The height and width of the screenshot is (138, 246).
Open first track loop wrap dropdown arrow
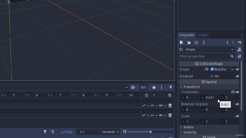pyautogui.click(x=165, y=106)
